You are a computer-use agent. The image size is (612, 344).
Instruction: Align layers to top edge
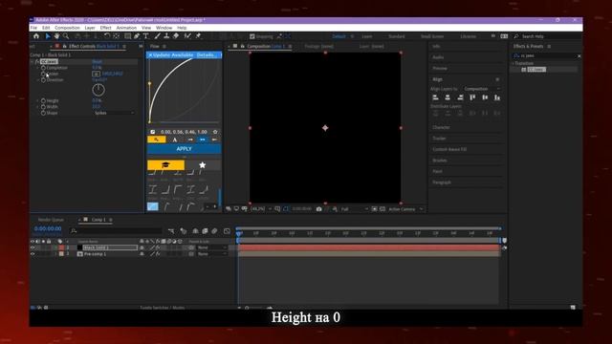point(472,97)
